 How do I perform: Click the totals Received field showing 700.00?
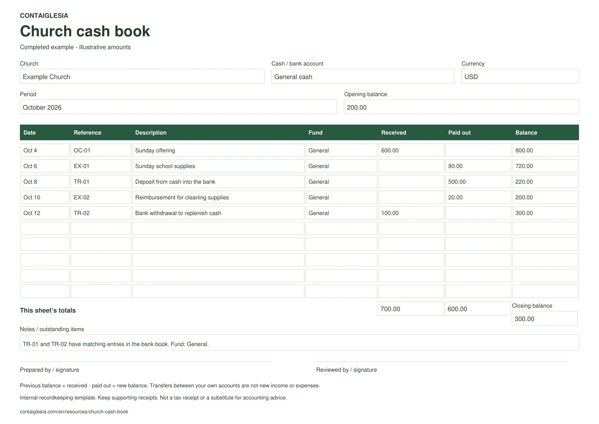click(x=410, y=309)
